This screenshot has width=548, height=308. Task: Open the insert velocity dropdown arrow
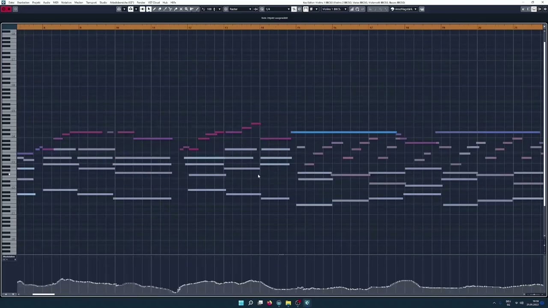[220, 9]
